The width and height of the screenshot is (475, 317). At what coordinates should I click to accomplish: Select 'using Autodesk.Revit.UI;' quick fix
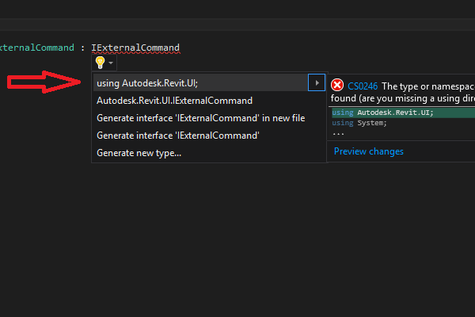click(200, 82)
